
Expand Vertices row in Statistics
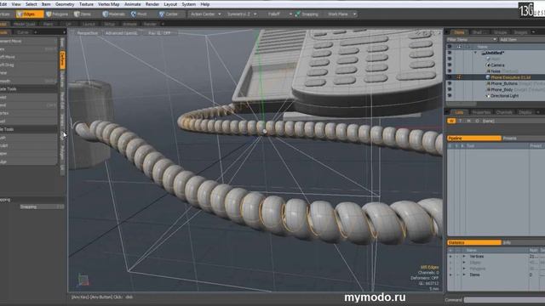click(464, 257)
